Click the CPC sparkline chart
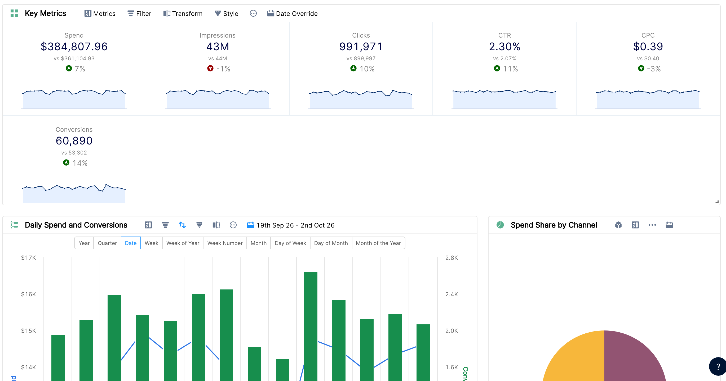 [x=648, y=99]
